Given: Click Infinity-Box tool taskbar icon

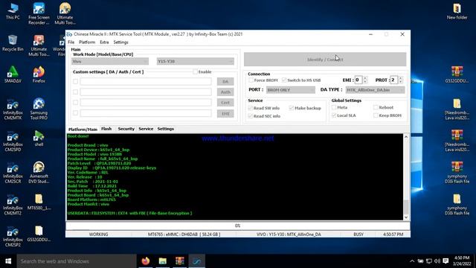Looking at the screenshot, I should point(196,261).
